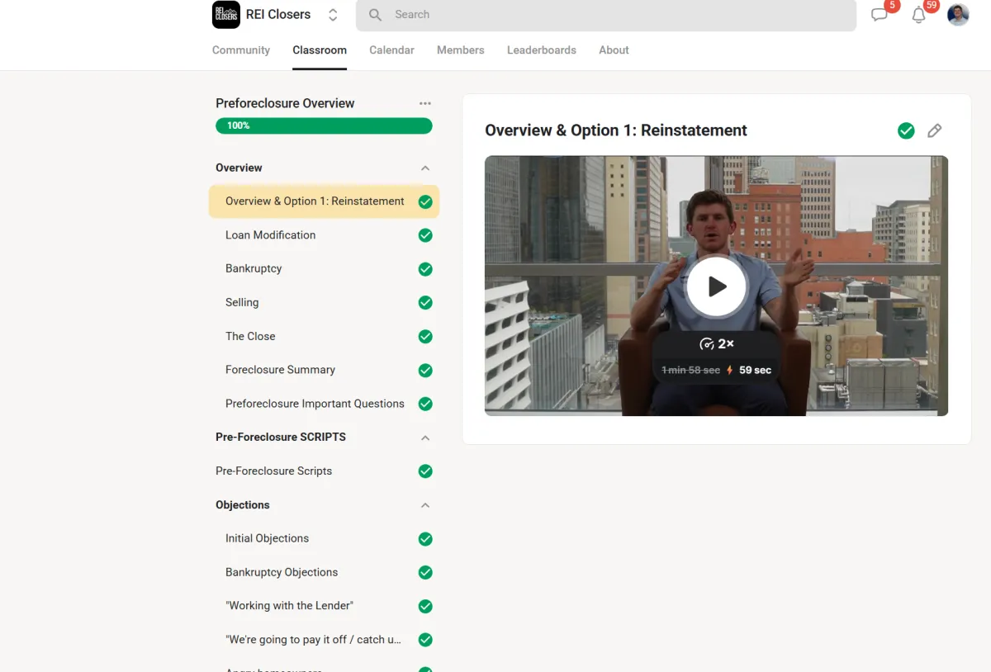Toggle completion check for "We're going to pay it off"

425,640
